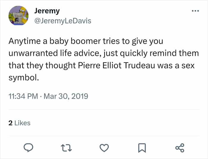Like the tweet with the heart icon
Screen dimensions: 208x159
tap(104, 148)
